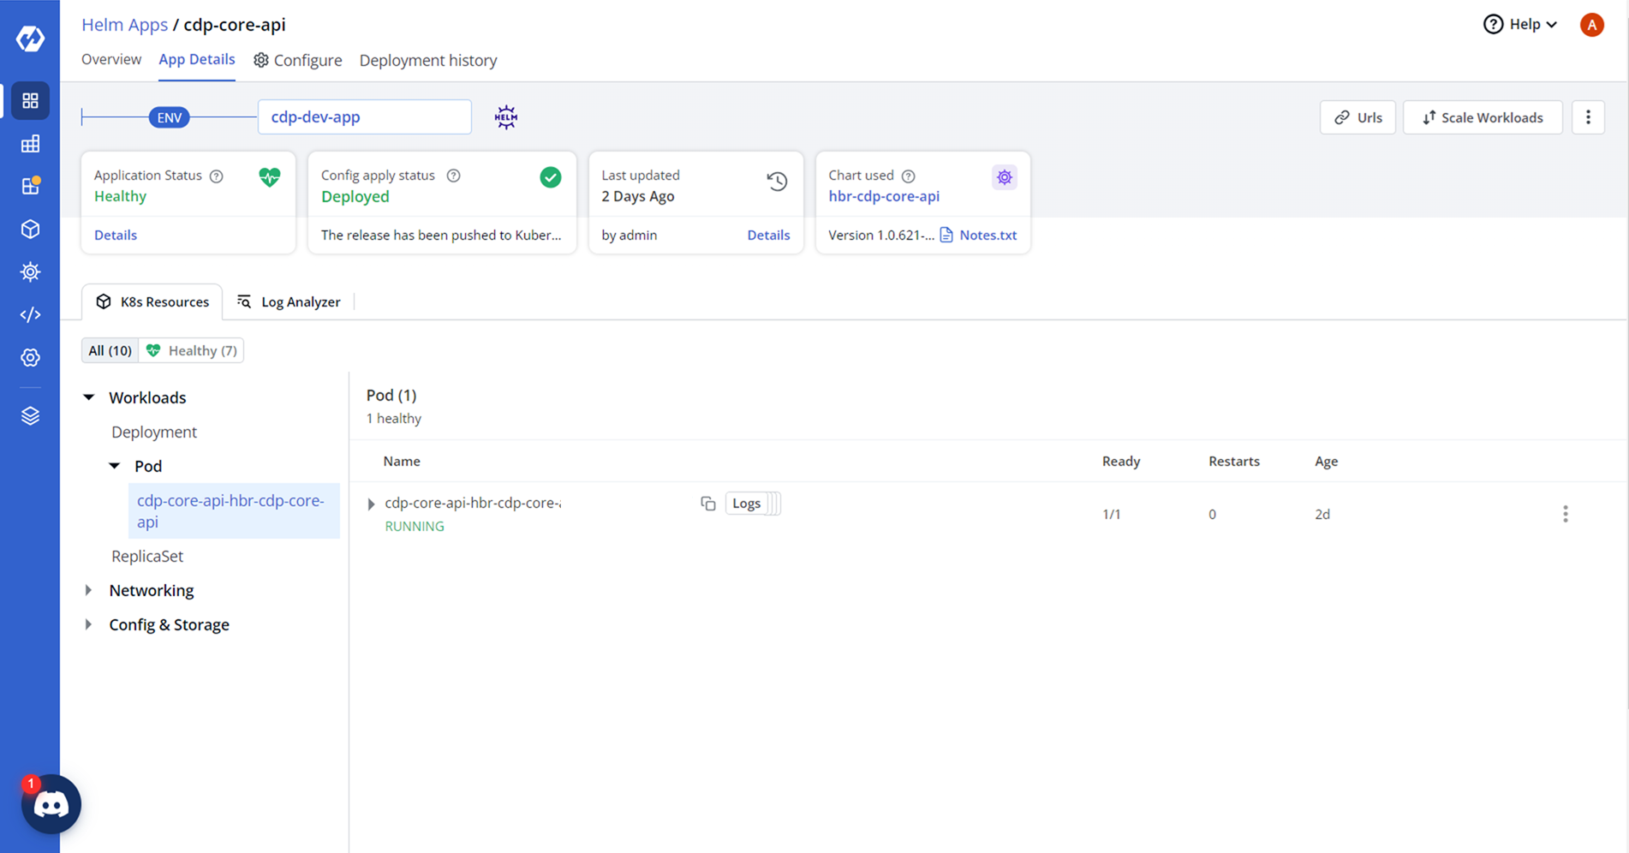The height and width of the screenshot is (853, 1629).
Task: Click the deployment history clock icon
Action: [777, 181]
